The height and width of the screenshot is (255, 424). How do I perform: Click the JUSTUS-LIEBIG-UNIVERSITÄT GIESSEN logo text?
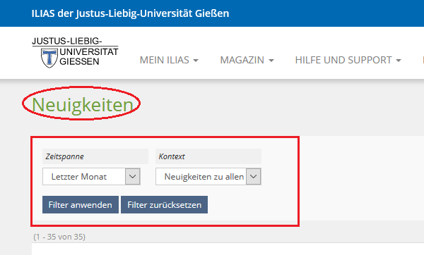click(75, 51)
